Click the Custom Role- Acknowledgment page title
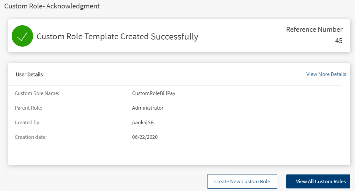Screen dimensions: 355x191 [52, 6]
